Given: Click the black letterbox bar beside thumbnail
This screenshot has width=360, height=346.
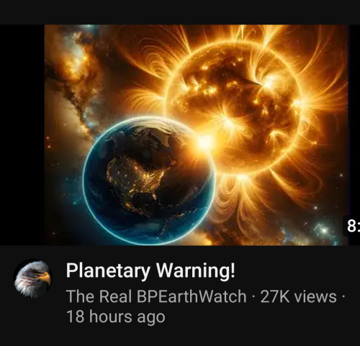Looking at the screenshot, I should (x=22, y=135).
